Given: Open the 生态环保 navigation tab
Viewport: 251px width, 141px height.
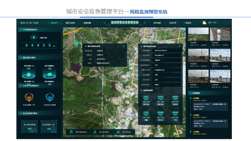Looking at the screenshot, I should 173,23.
